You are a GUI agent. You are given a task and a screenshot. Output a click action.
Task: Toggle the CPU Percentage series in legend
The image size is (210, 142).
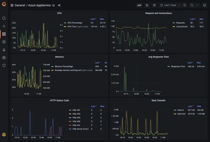pos(75,23)
